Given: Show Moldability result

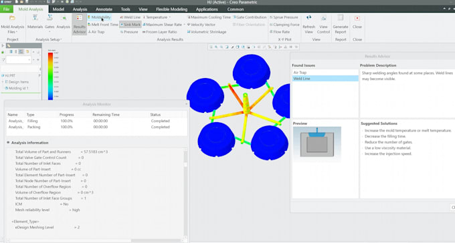Looking at the screenshot, I should click(x=99, y=17).
